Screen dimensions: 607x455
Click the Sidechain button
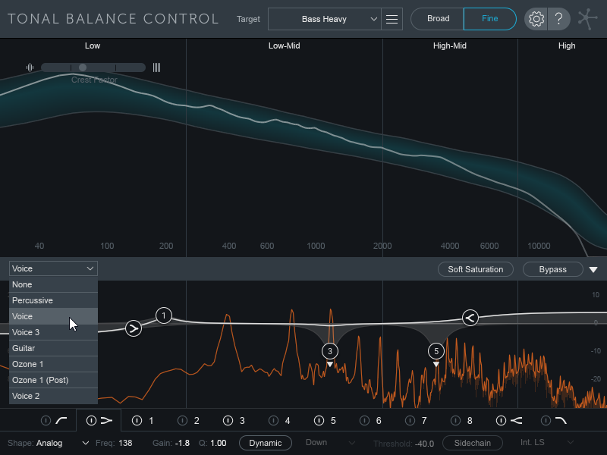(x=472, y=443)
